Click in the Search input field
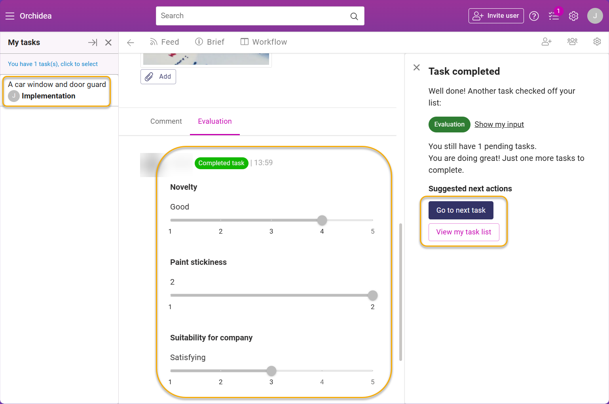This screenshot has width=609, height=404. [253, 16]
